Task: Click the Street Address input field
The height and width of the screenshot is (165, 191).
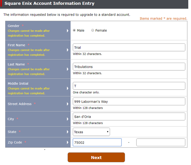Action: coord(129,101)
